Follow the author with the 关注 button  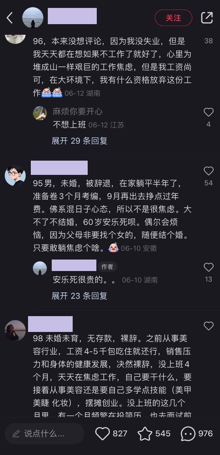[173, 18]
